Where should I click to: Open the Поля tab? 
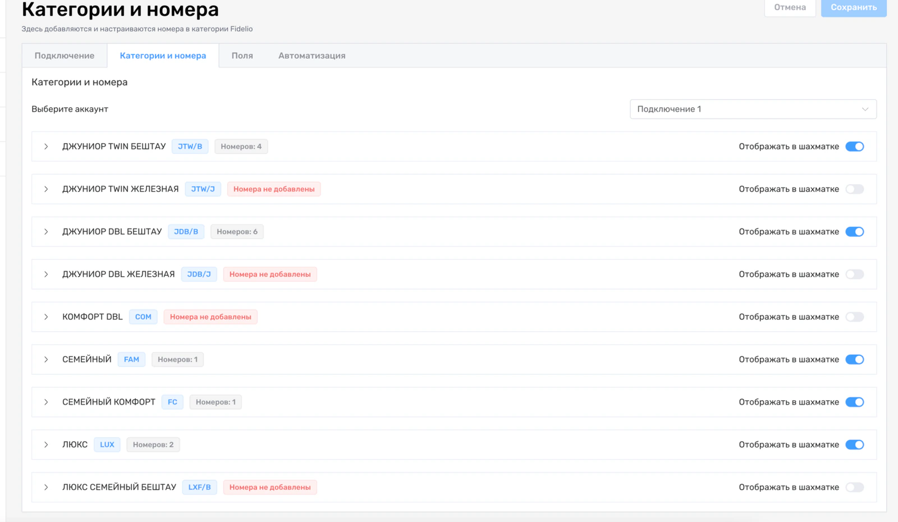pyautogui.click(x=242, y=56)
